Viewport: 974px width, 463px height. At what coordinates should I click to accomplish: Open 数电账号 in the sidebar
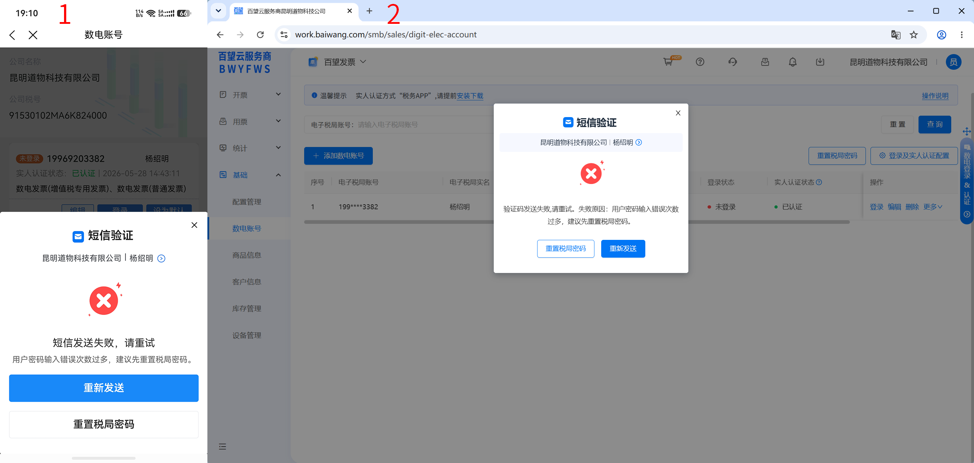tap(247, 228)
